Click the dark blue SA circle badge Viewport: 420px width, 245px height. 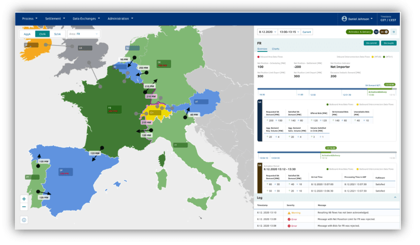pos(376,32)
